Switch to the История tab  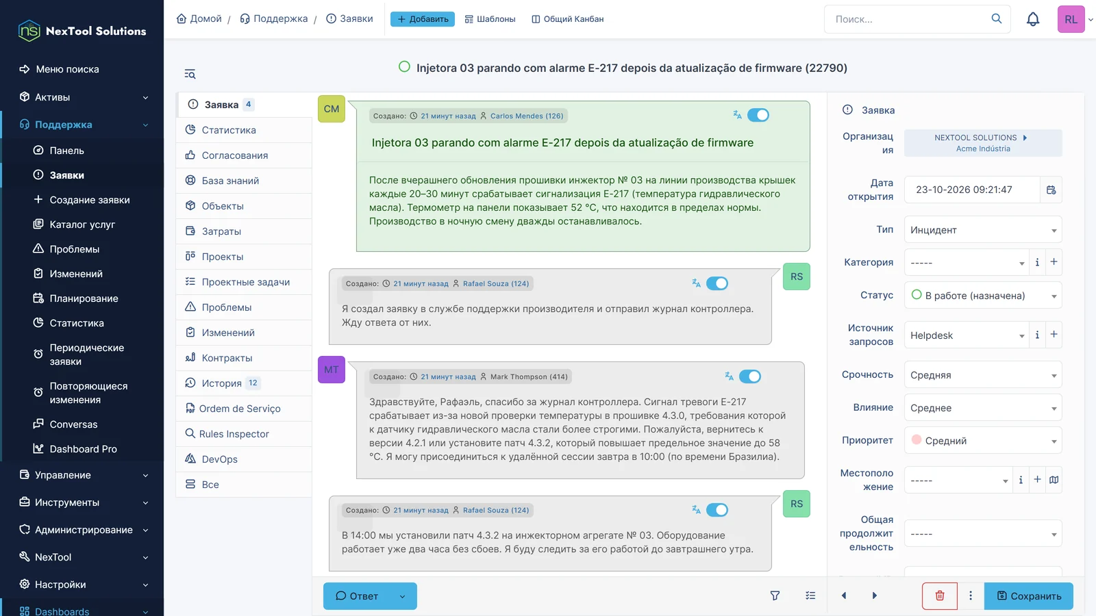(x=245, y=383)
